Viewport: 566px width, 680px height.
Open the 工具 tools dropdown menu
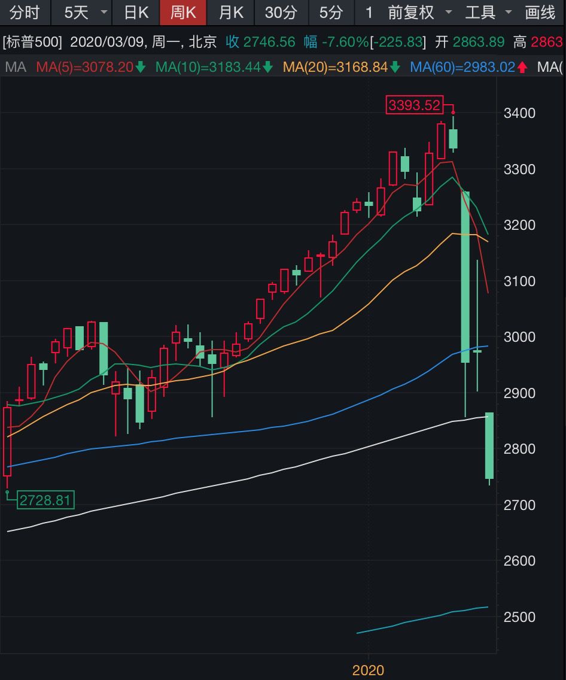click(x=509, y=13)
